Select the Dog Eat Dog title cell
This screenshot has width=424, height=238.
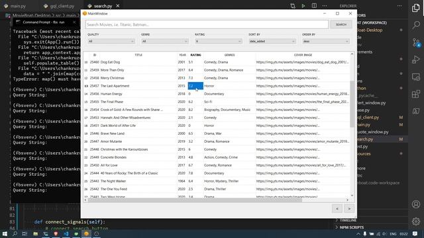(x=138, y=62)
